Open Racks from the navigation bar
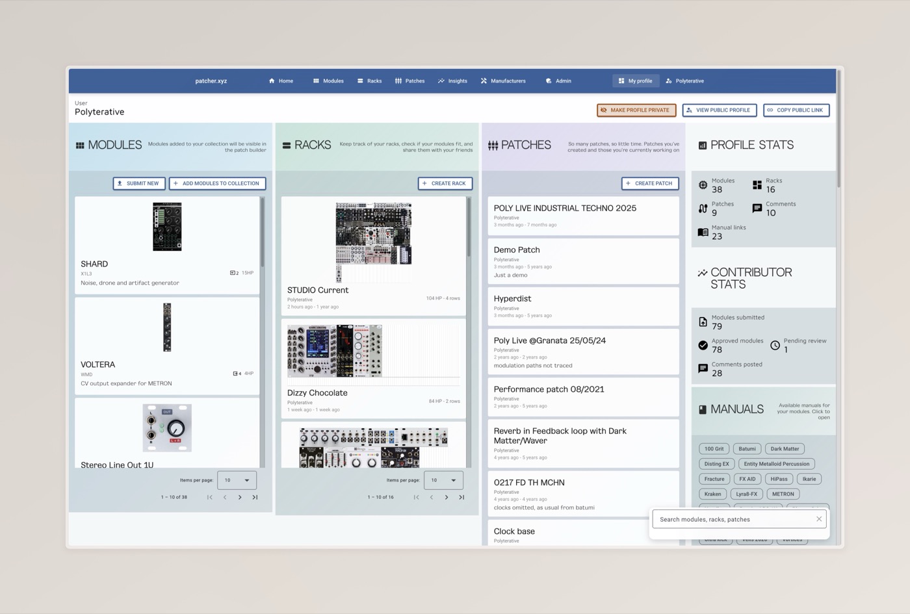 tap(369, 81)
